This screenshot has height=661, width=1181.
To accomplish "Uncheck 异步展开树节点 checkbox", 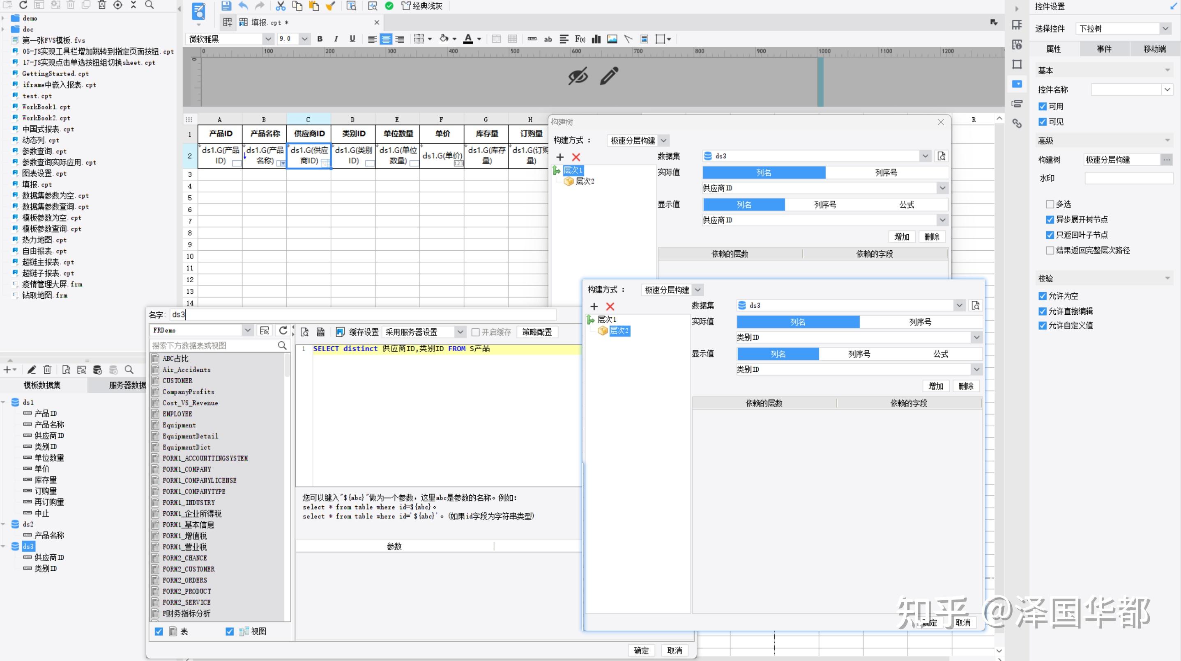I will click(x=1050, y=220).
